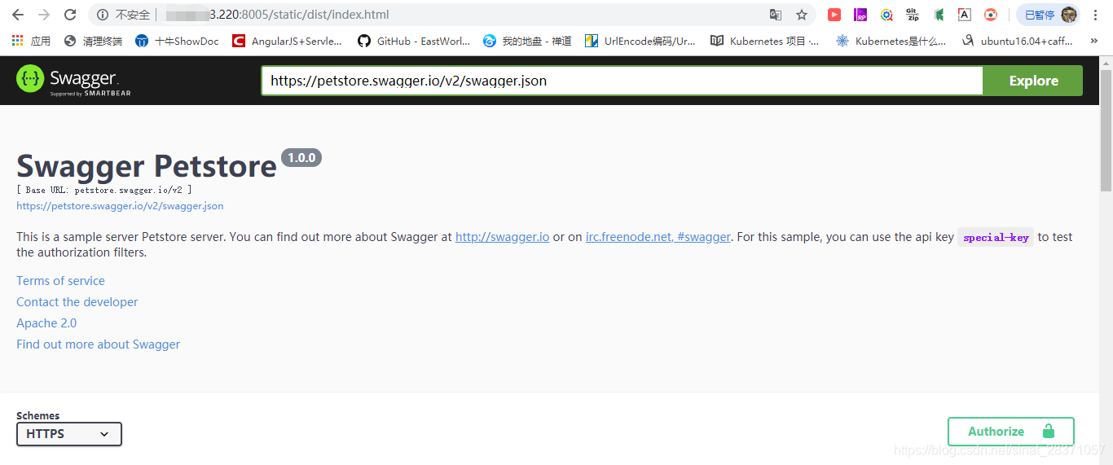Click the Swagger logo
Image resolution: width=1113 pixels, height=465 pixels.
point(73,80)
